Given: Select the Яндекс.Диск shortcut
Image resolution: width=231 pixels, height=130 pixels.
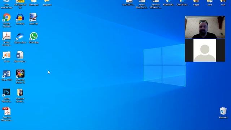Looking at the screenshot, I should click(x=20, y=38).
